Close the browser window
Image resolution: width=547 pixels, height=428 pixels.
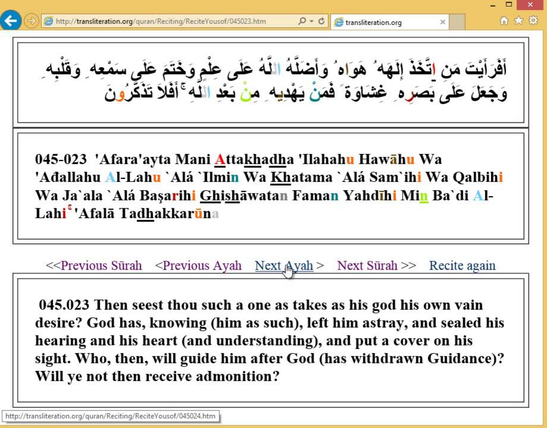530,5
